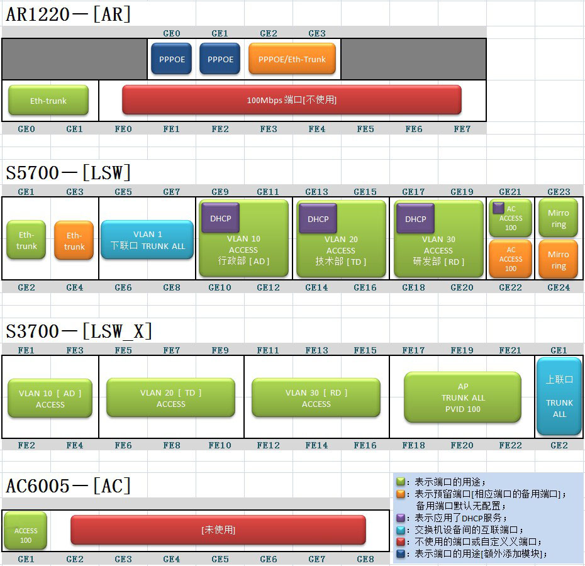The width and height of the screenshot is (585, 566).
Task: Select the VLAN 30 ACCESS 研发部 block
Action: (x=438, y=251)
